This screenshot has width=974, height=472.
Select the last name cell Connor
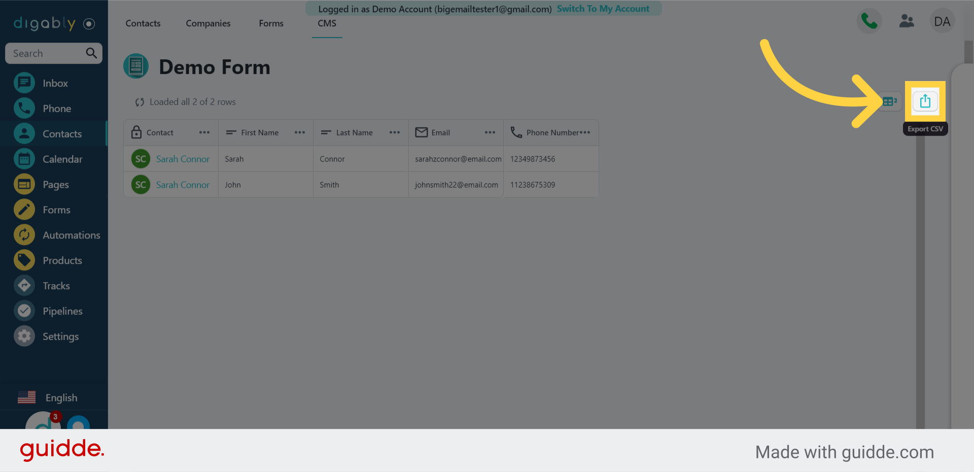[x=361, y=159]
